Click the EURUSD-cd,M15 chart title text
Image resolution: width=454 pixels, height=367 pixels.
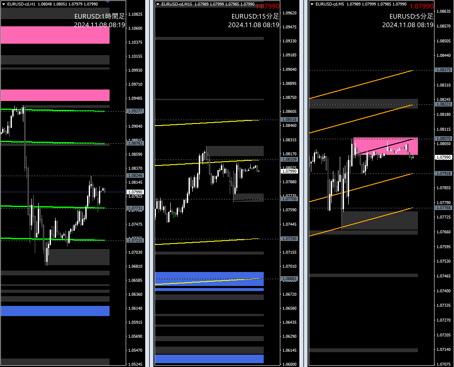[208, 4]
